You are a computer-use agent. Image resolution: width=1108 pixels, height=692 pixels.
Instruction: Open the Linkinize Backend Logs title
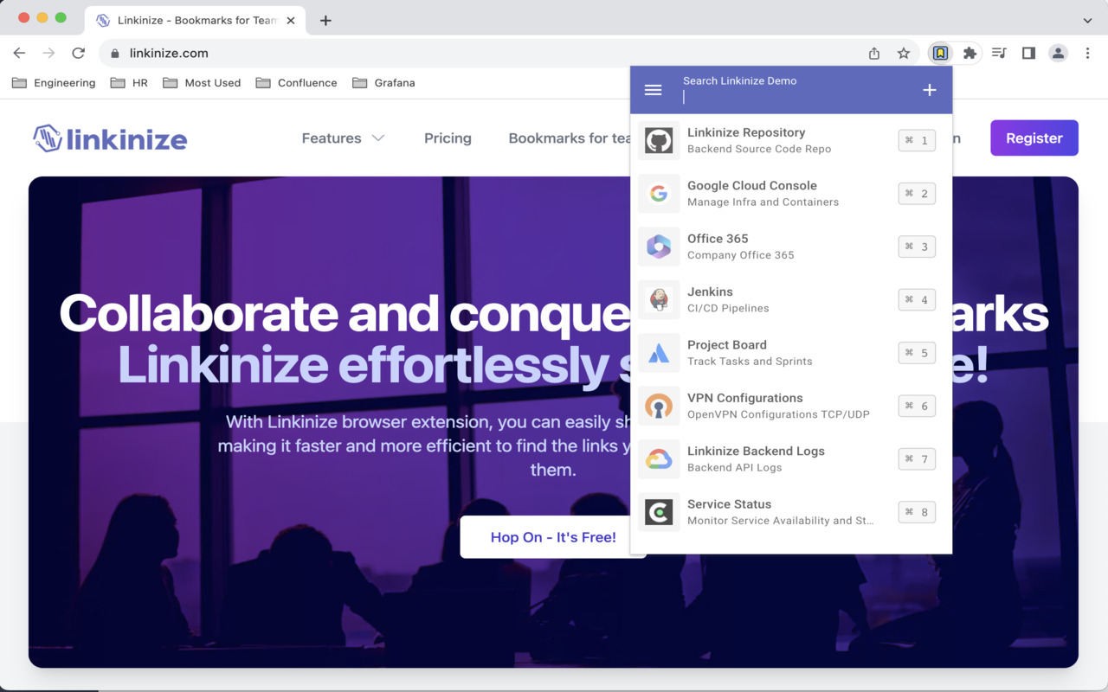tap(756, 451)
